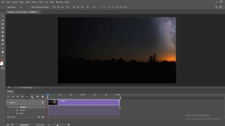The width and height of the screenshot is (225, 126).
Task: Select the yellow end Position keyframe
Action: 120,107
